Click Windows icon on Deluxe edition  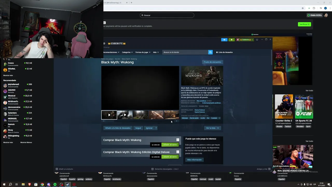coord(178,152)
